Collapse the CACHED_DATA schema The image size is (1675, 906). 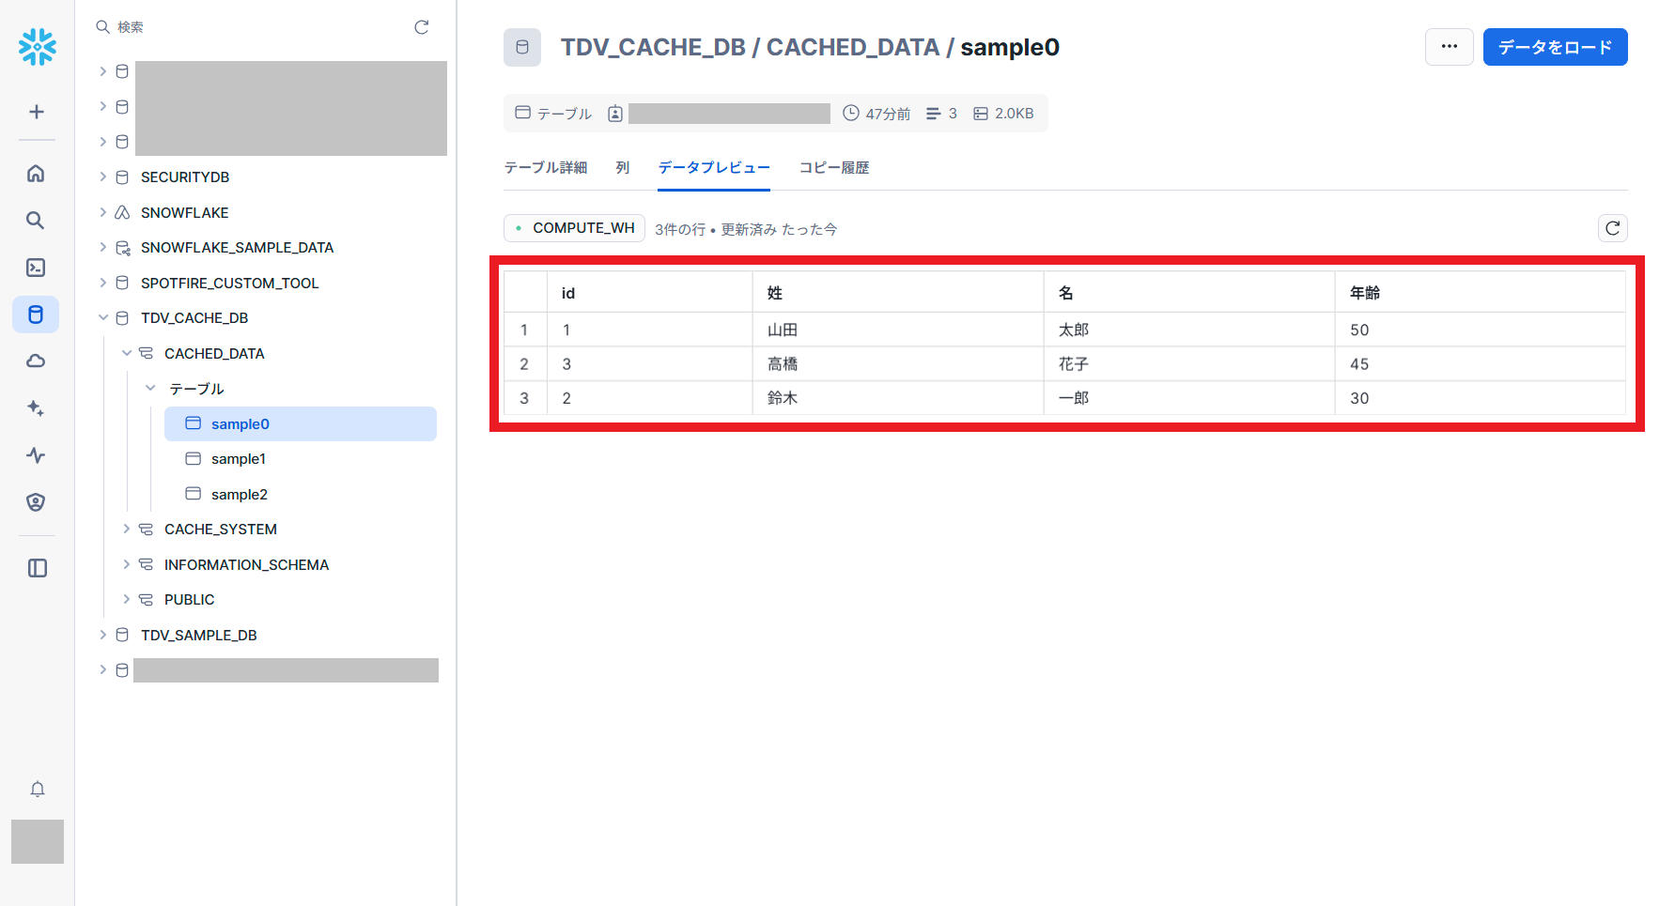point(127,353)
